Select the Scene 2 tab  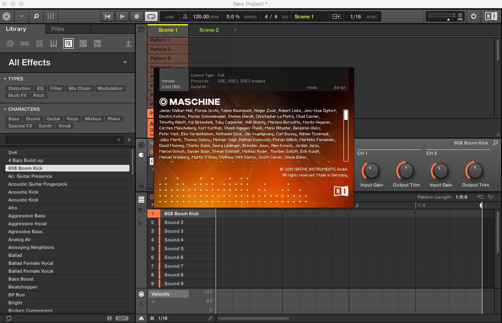coord(209,30)
